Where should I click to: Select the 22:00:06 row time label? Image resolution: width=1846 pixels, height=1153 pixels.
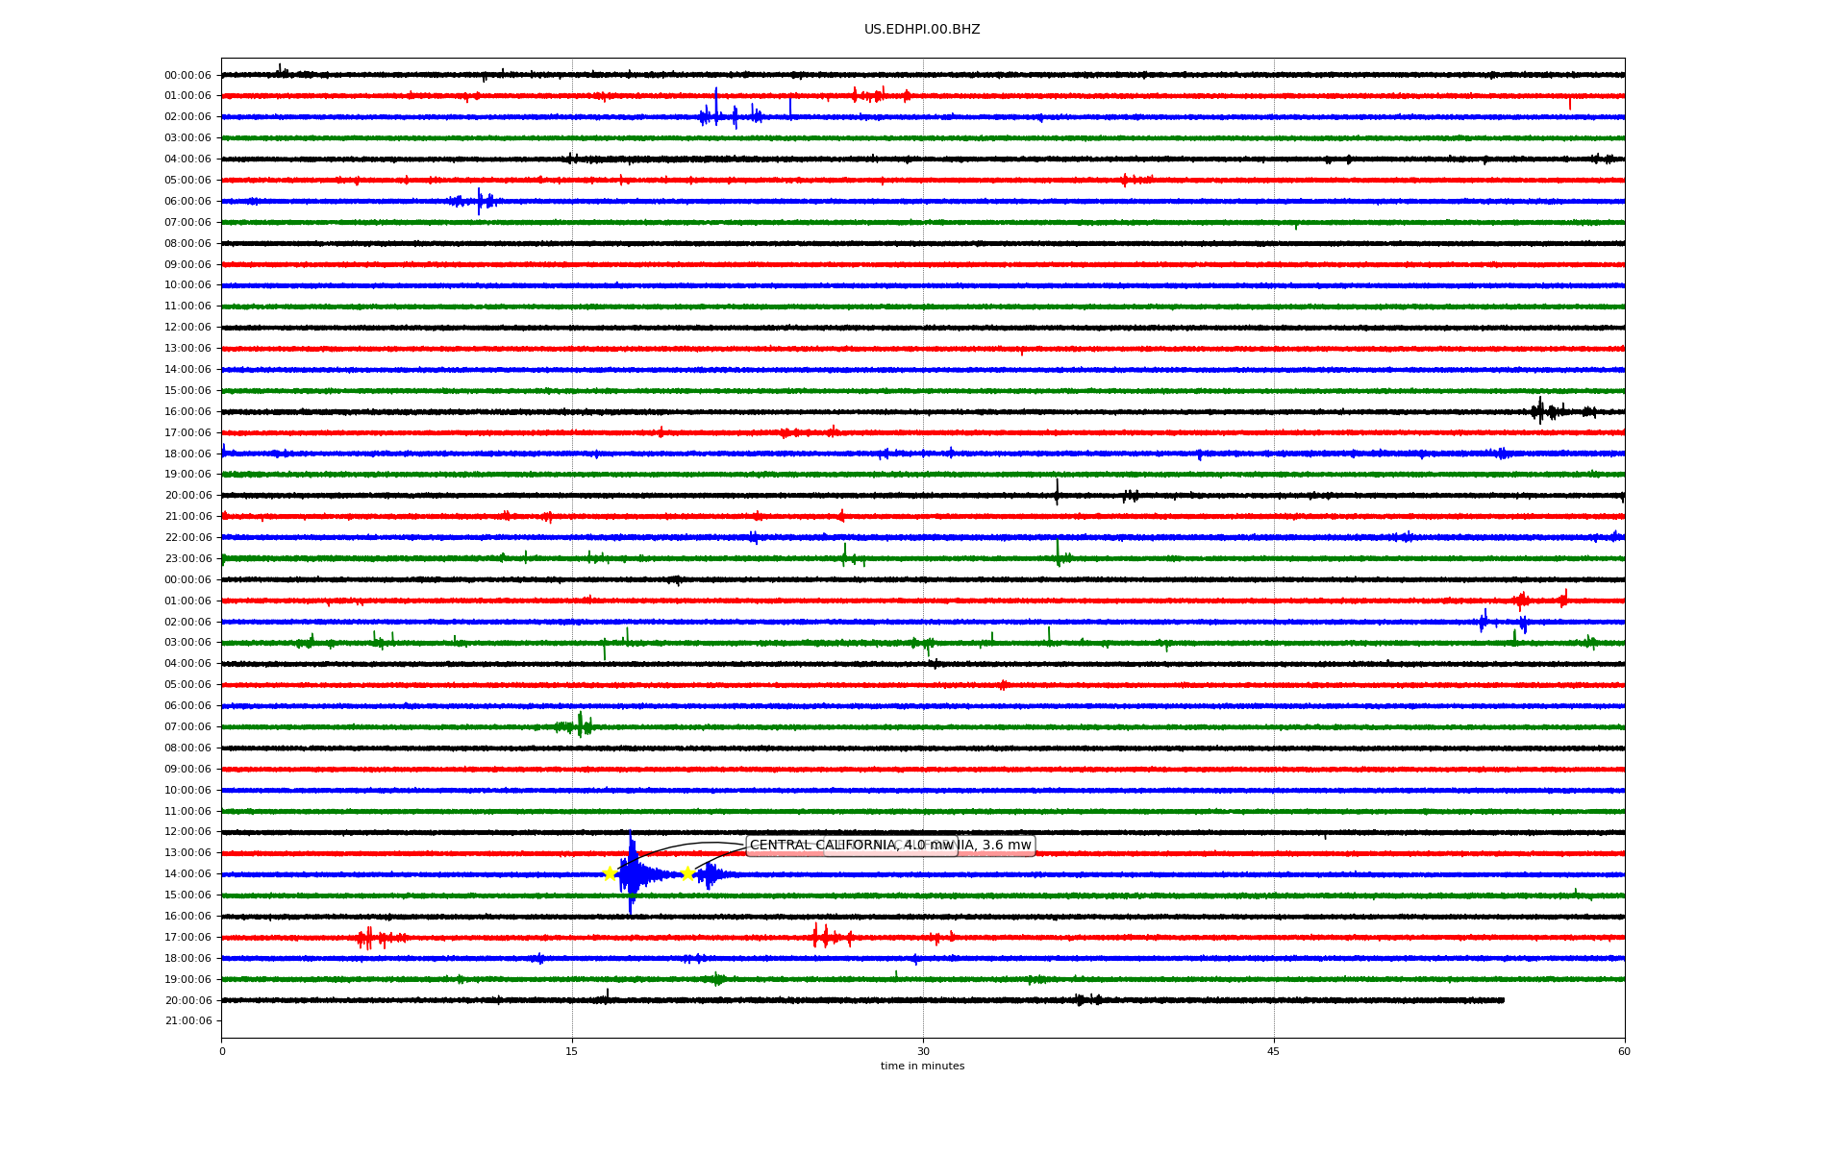(187, 538)
